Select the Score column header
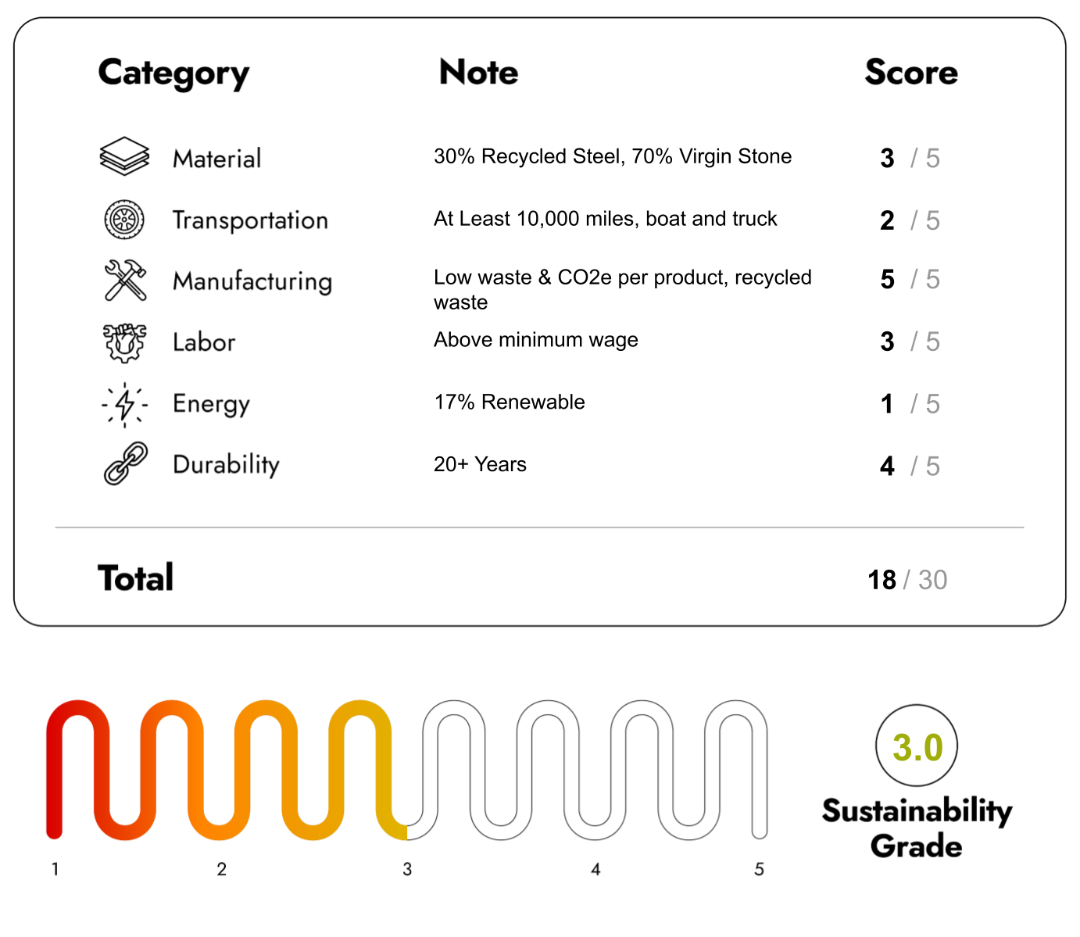Screen dimensions: 1080x937 coord(911,73)
